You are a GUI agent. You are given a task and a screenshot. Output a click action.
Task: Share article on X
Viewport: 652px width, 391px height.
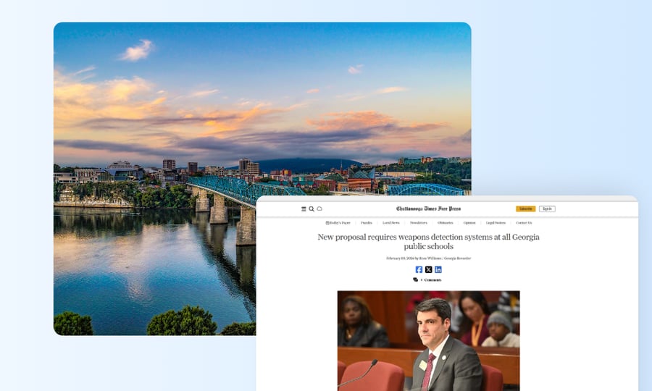click(428, 269)
